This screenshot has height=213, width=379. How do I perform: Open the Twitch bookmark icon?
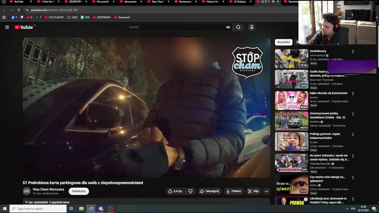coord(22,17)
